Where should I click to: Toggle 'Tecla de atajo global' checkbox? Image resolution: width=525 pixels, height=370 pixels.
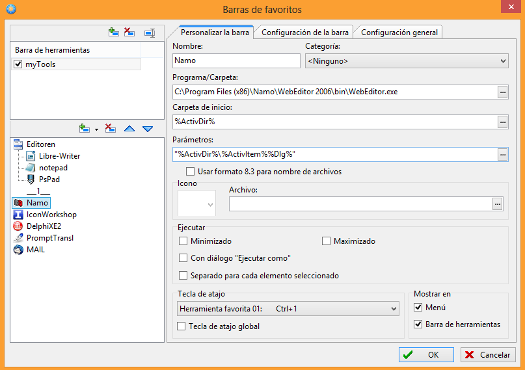(181, 326)
